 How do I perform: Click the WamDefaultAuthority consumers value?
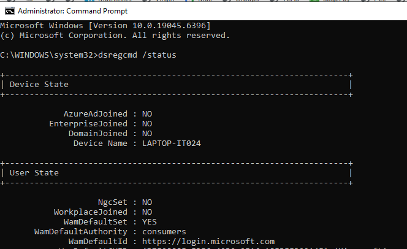click(164, 232)
